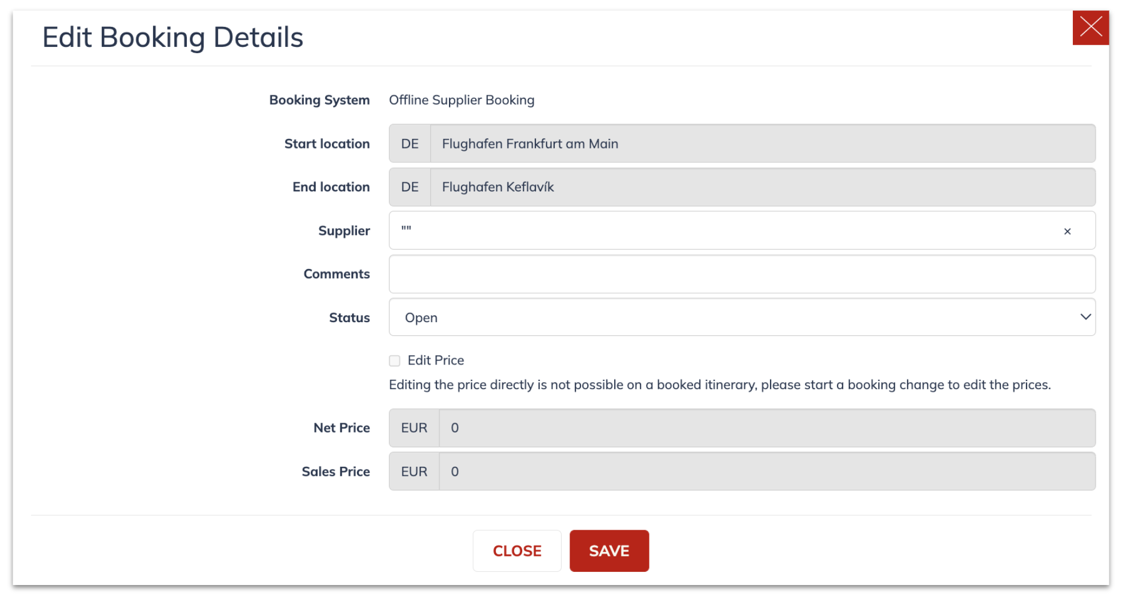Click the Sales Price amount field
The width and height of the screenshot is (1122, 601).
pyautogui.click(x=767, y=471)
